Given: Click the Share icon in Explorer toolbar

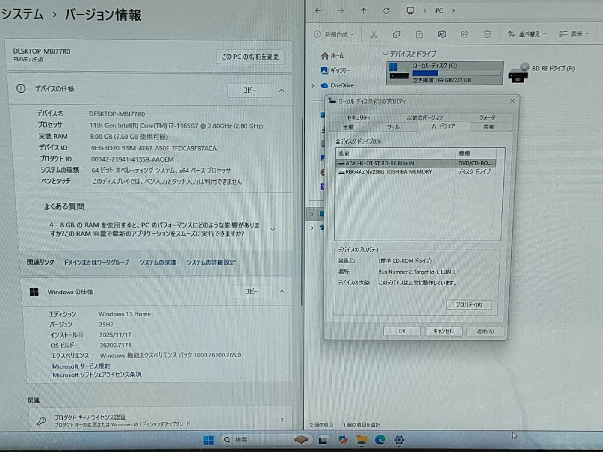Looking at the screenshot, I should (465, 34).
